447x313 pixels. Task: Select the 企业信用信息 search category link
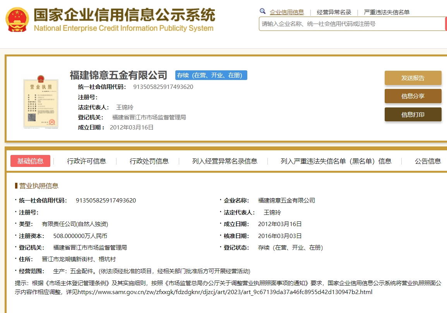(287, 12)
